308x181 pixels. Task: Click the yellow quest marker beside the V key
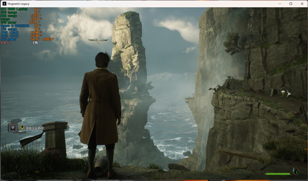[22, 128]
